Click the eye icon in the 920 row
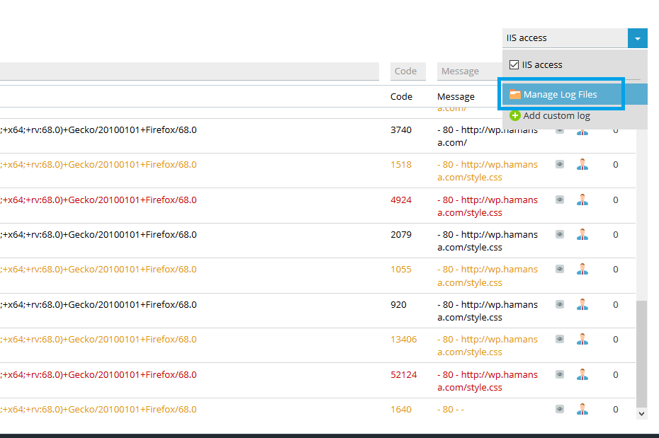This screenshot has height=438, width=659. point(560,304)
